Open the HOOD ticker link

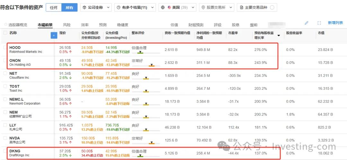click(15, 47)
